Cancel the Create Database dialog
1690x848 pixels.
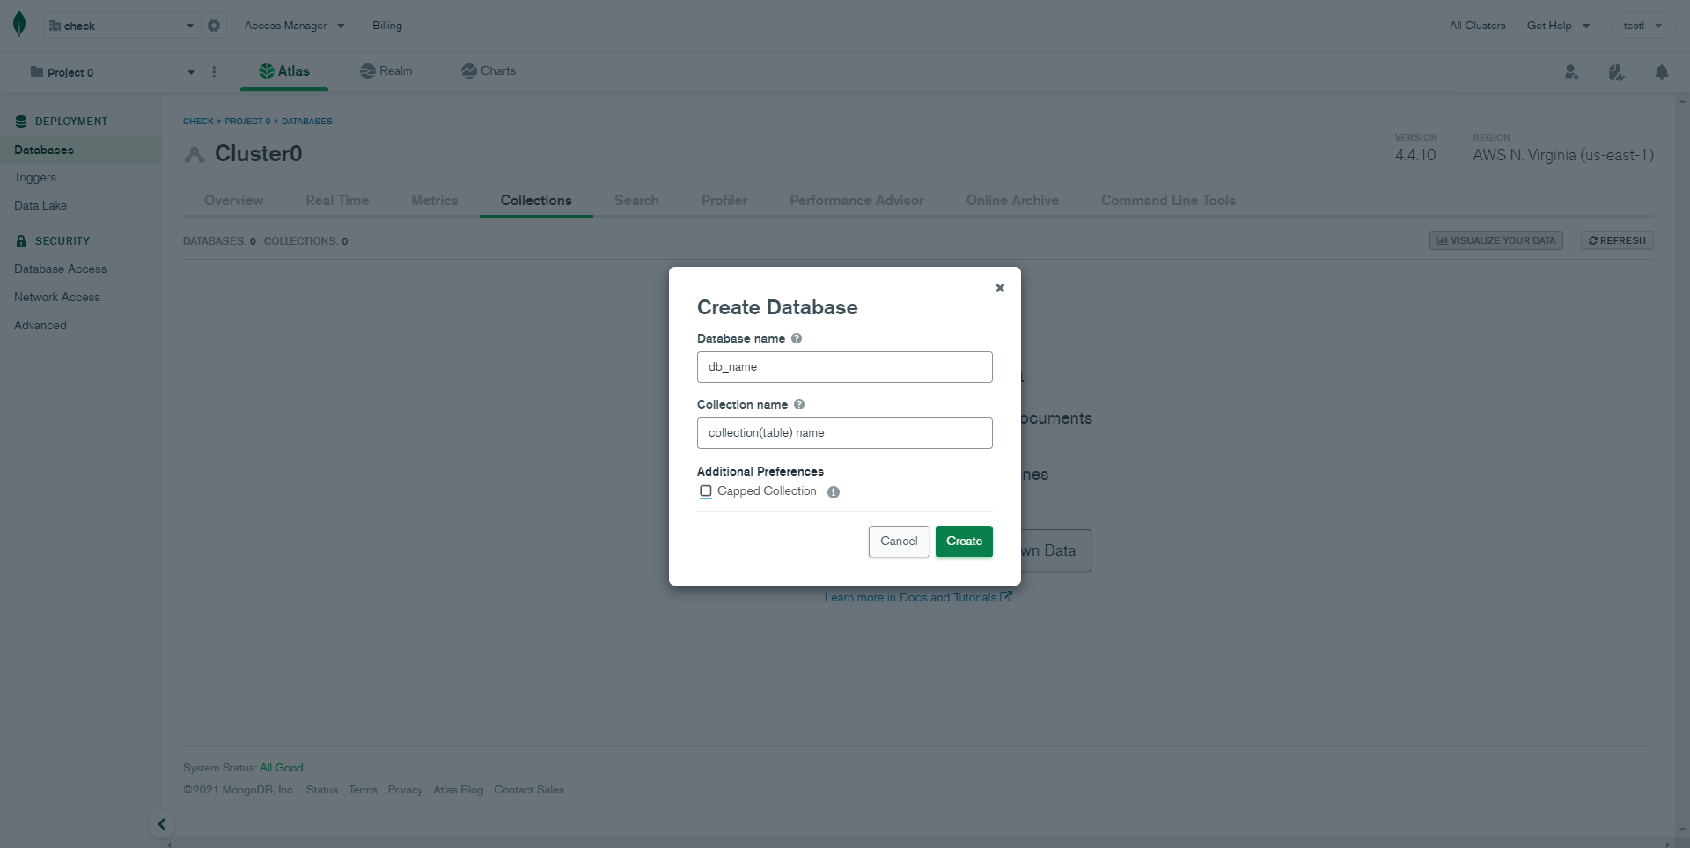tap(898, 542)
